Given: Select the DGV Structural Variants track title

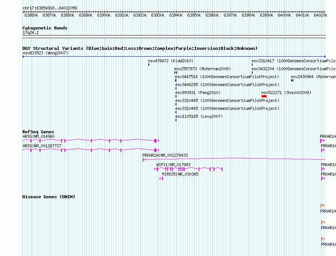Looking at the screenshot, I should click(x=140, y=48).
